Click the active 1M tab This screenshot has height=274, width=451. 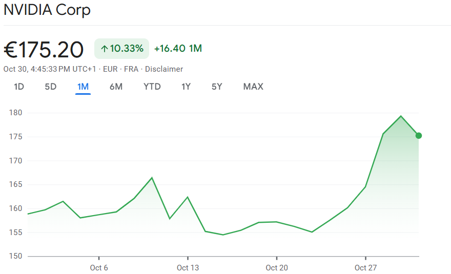(83, 87)
